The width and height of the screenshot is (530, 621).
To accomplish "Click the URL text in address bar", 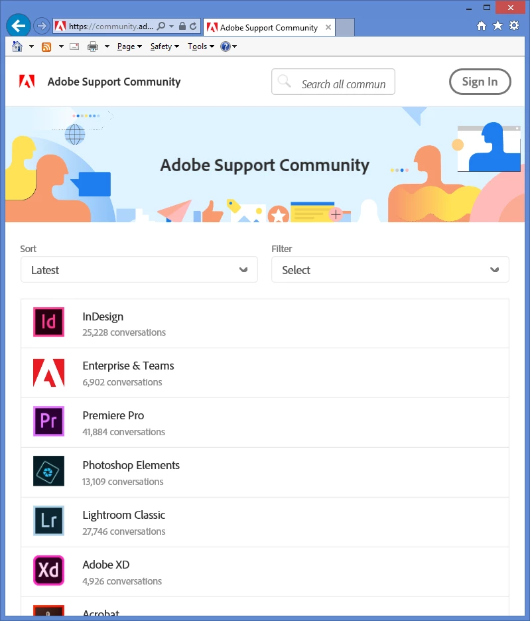I will pos(111,27).
